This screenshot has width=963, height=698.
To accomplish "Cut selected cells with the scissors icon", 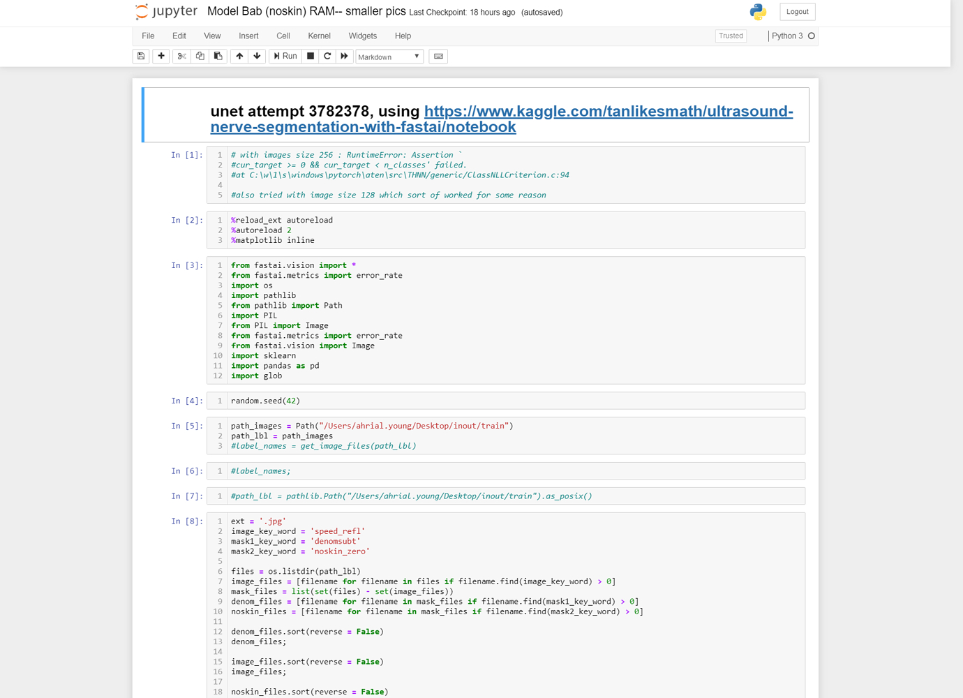I will point(181,56).
